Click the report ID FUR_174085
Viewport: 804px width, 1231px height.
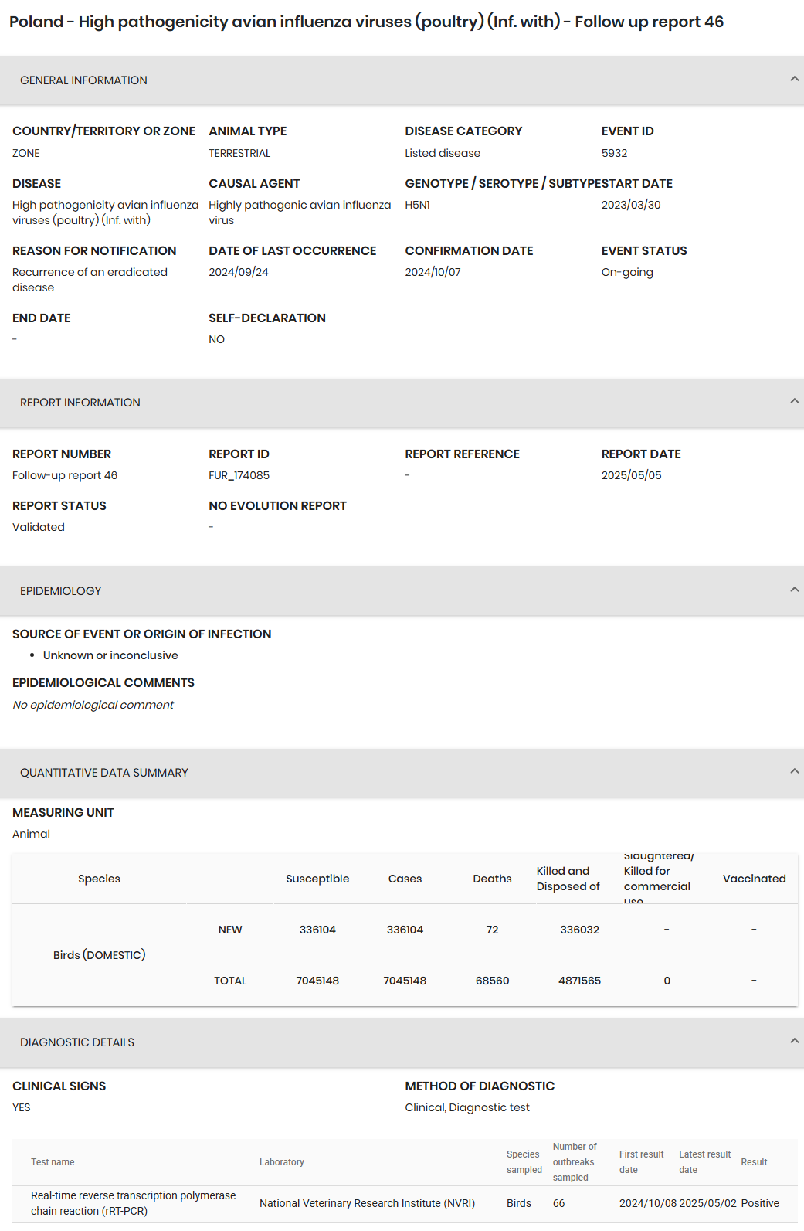click(x=239, y=475)
